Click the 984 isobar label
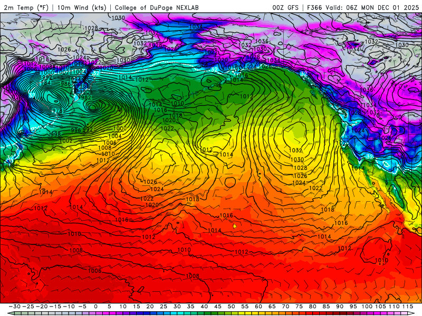Viewport: 422px width, 316px height. coord(46,83)
